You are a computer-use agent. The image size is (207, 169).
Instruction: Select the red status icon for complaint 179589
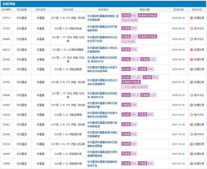click(x=191, y=164)
